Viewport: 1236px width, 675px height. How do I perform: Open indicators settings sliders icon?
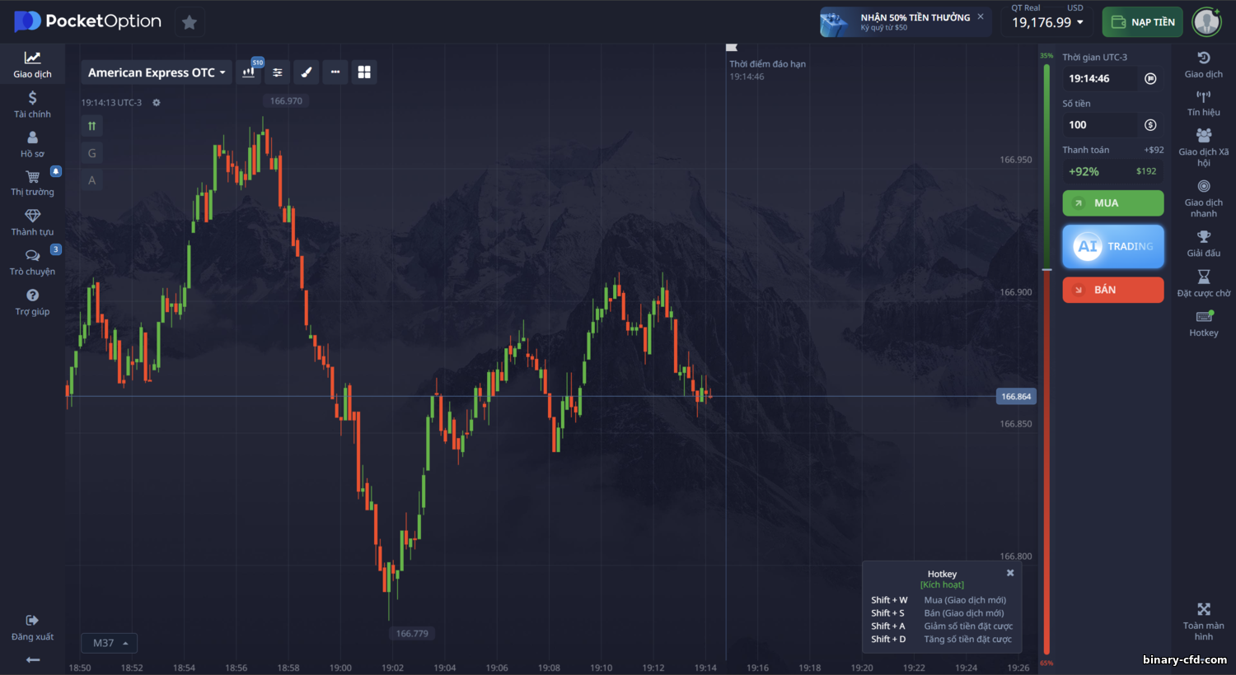tap(278, 72)
